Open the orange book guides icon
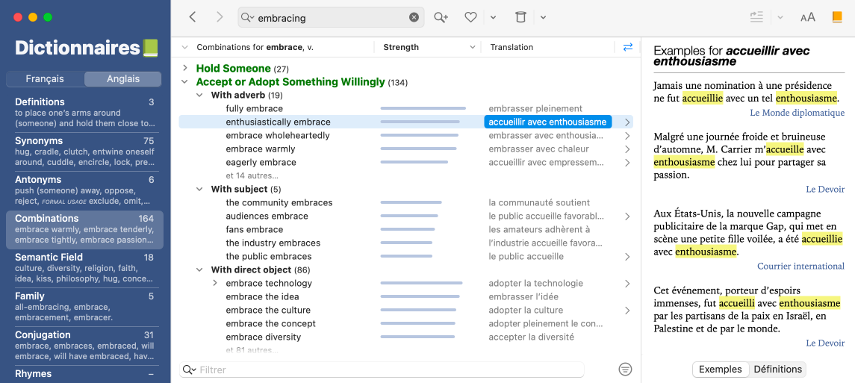Screen dimensions: 855x383 coord(837,17)
